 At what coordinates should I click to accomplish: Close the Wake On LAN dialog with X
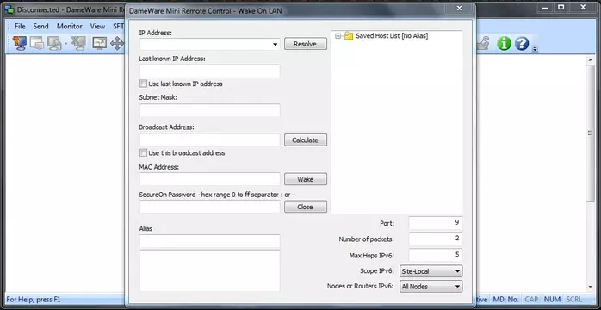tap(459, 8)
